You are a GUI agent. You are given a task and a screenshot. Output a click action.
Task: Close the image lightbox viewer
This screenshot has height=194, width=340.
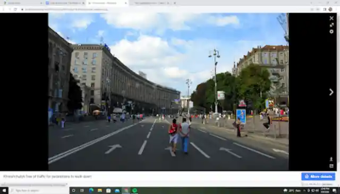(331, 18)
